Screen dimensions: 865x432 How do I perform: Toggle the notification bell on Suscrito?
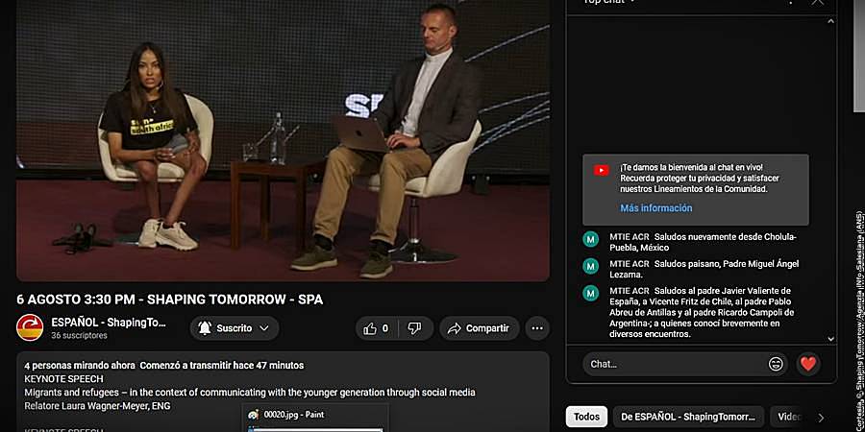point(205,328)
